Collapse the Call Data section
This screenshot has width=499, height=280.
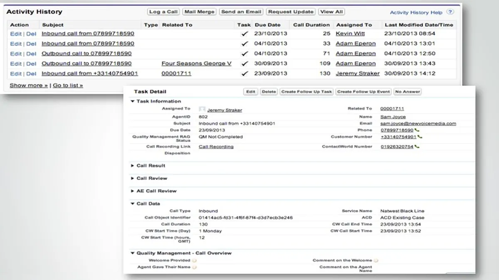point(133,204)
